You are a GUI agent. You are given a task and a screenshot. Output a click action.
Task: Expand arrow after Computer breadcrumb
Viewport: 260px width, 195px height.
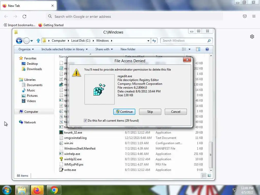click(69, 41)
